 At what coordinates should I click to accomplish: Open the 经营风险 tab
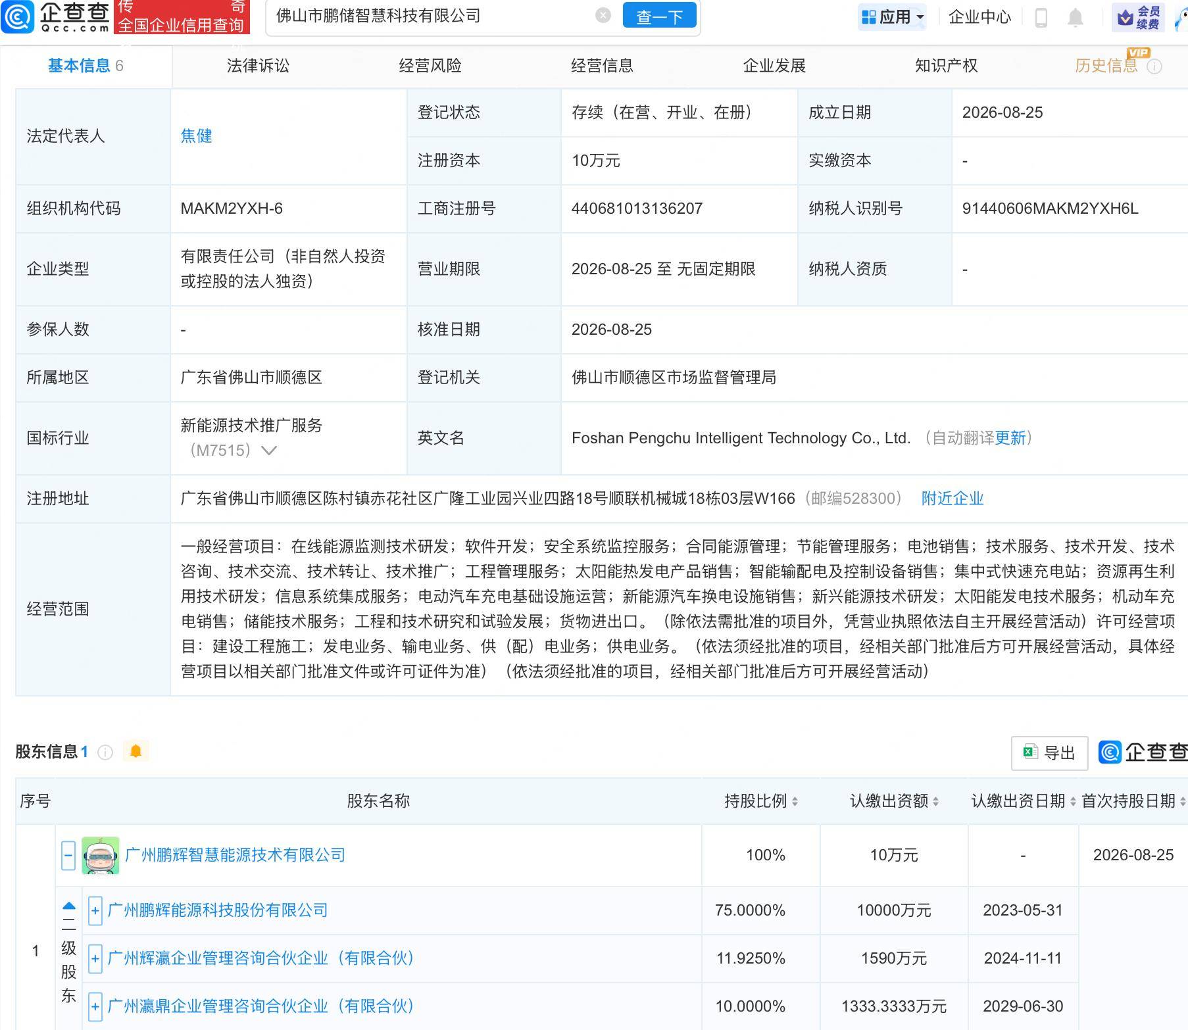coord(430,66)
